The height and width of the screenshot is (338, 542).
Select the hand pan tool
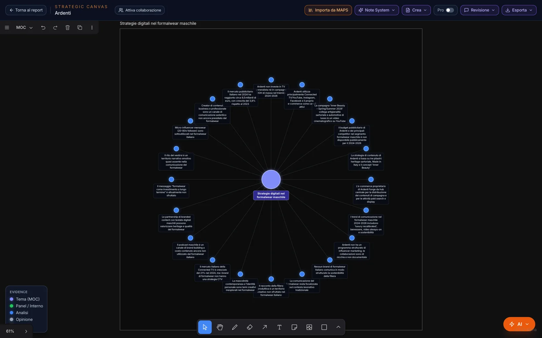point(220,327)
